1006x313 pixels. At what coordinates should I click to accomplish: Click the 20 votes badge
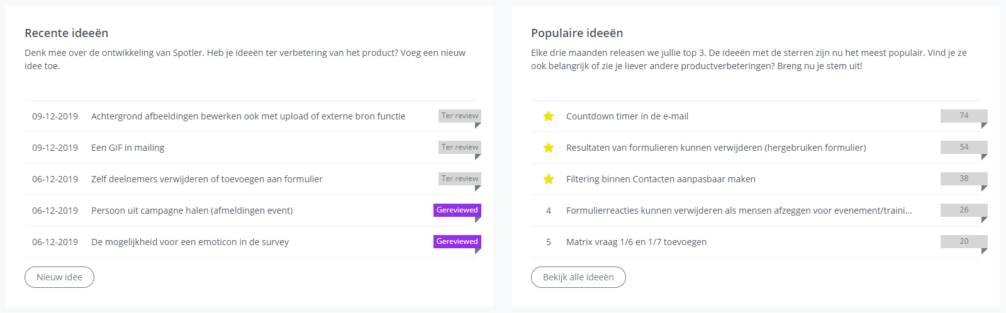pos(963,241)
